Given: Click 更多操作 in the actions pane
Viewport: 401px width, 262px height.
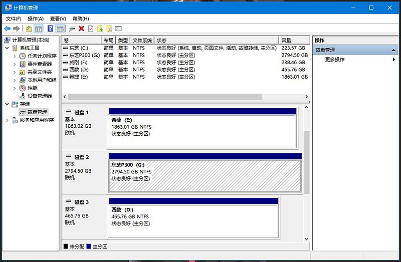Looking at the screenshot, I should click(334, 60).
